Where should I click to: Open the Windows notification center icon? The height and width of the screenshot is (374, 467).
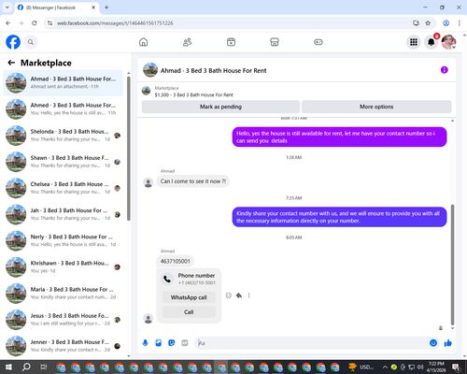(x=456, y=367)
